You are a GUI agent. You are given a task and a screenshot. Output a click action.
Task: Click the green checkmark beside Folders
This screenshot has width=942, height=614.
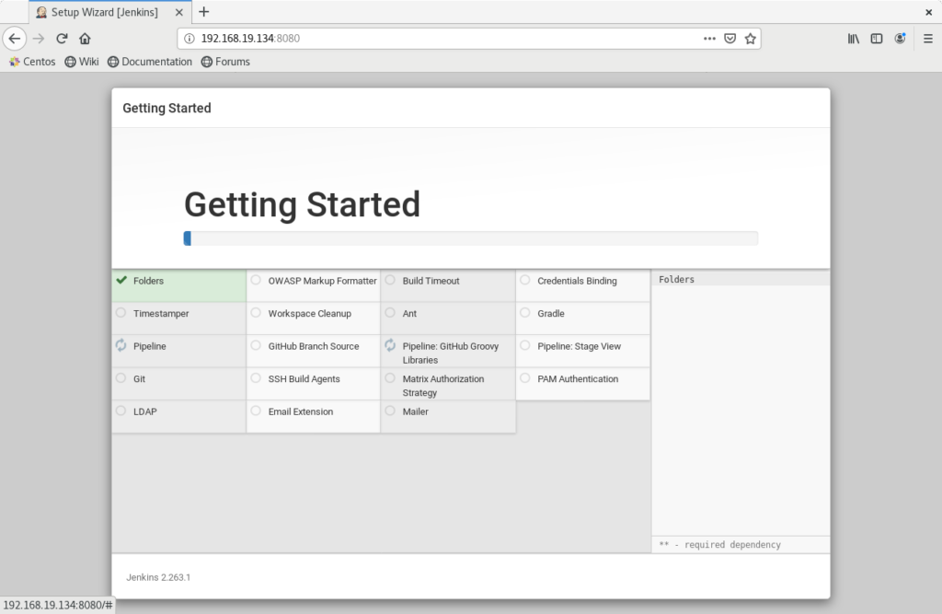[121, 280]
